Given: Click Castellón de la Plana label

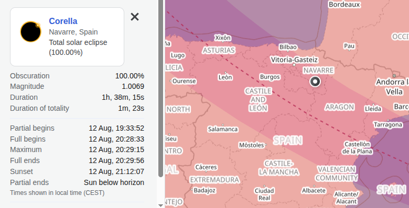Looking at the screenshot, I should [x=357, y=148].
